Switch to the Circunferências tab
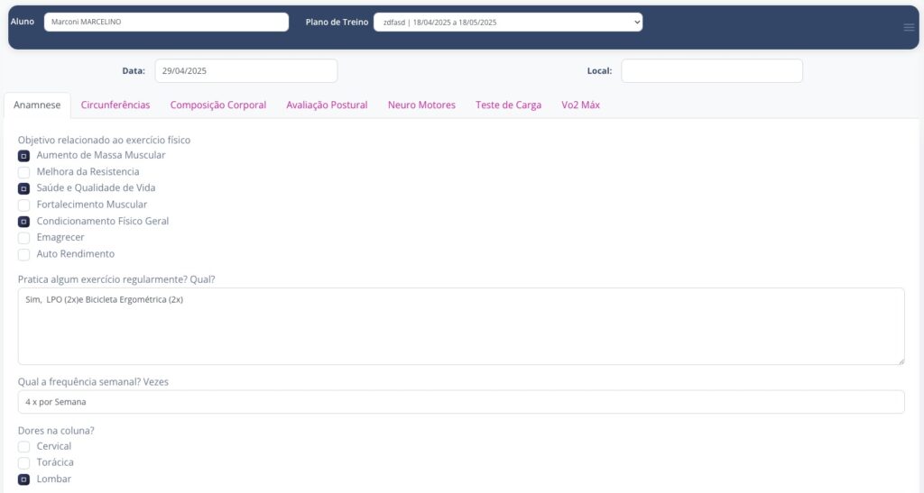The width and height of the screenshot is (924, 493). pos(115,105)
